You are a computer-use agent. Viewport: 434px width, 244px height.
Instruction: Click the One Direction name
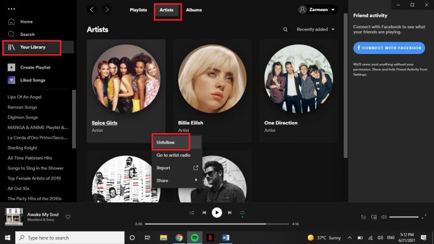pyautogui.click(x=281, y=123)
